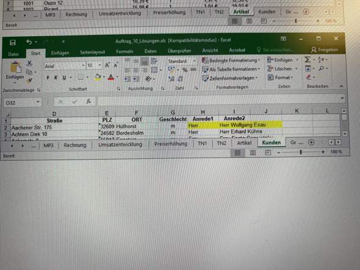Switch to the Artikel sheet tab
Image resolution: width=360 pixels, height=270 pixels.
click(244, 143)
